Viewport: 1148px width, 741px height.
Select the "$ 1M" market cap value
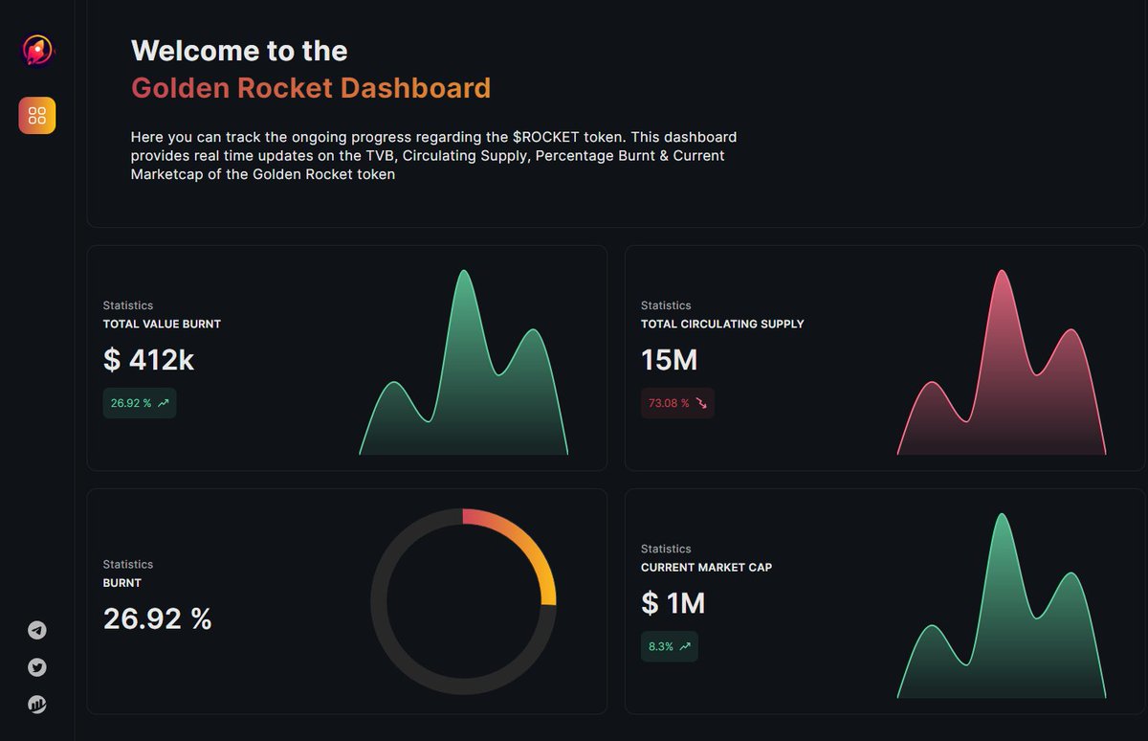coord(673,603)
